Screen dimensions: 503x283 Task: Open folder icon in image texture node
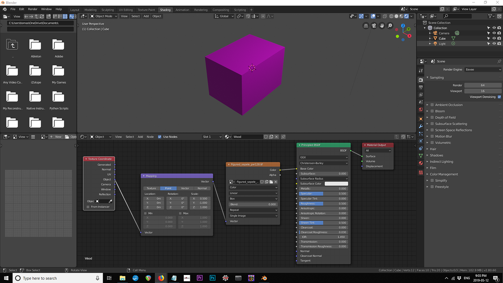(x=271, y=182)
